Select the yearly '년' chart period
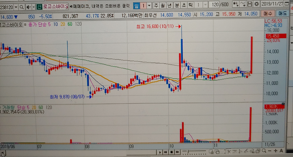The width and height of the screenshot is (293, 157). (x=169, y=5)
